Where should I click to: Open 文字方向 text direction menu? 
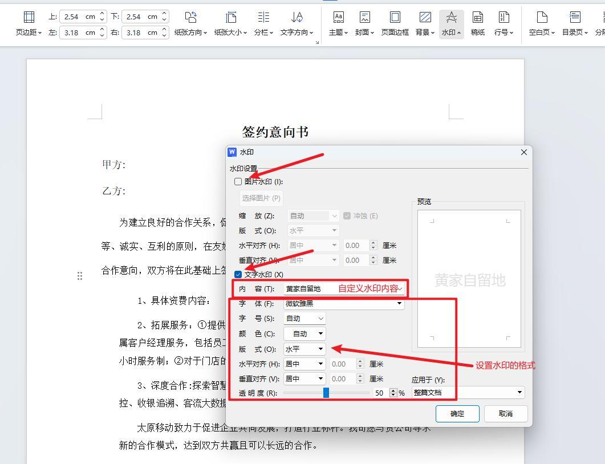tap(297, 23)
